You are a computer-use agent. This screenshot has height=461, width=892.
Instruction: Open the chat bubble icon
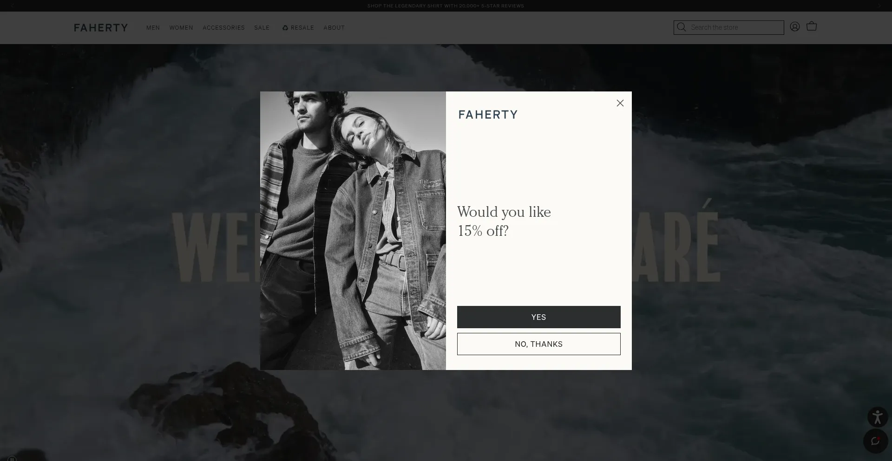(875, 441)
